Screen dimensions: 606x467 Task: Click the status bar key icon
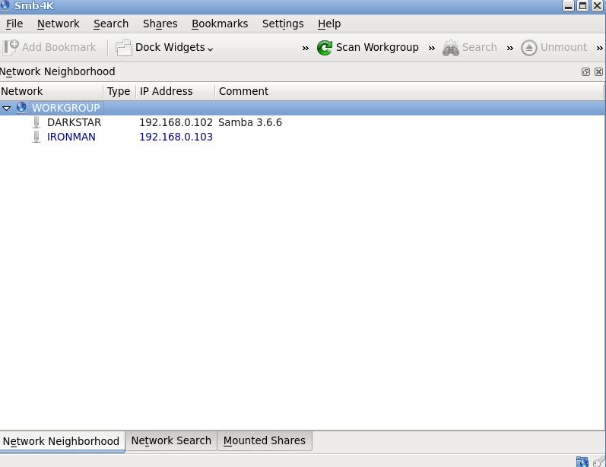click(598, 462)
